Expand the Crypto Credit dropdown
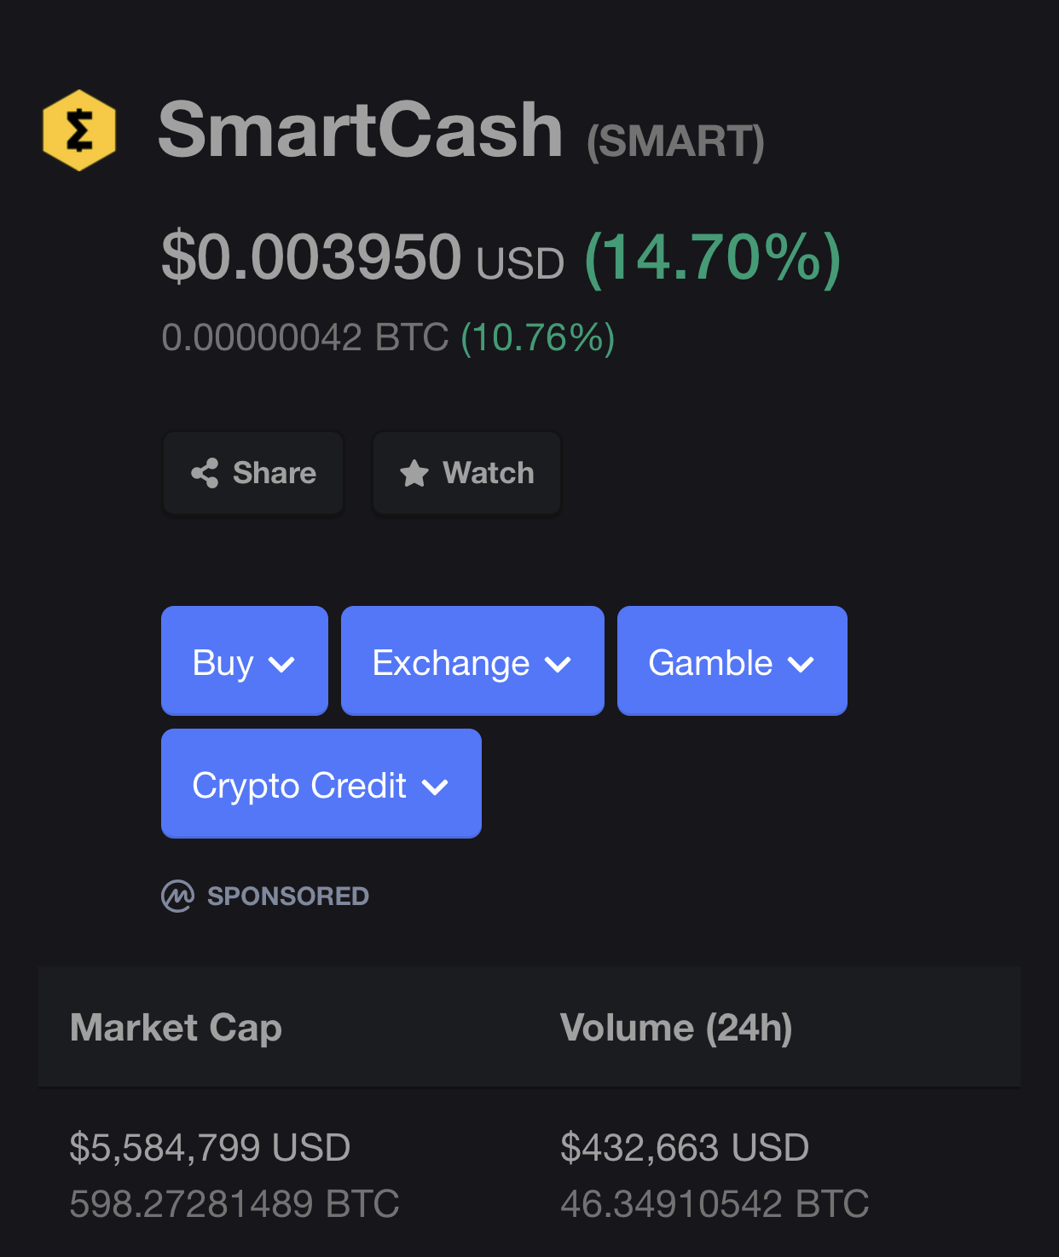The image size is (1059, 1257). pos(321,784)
